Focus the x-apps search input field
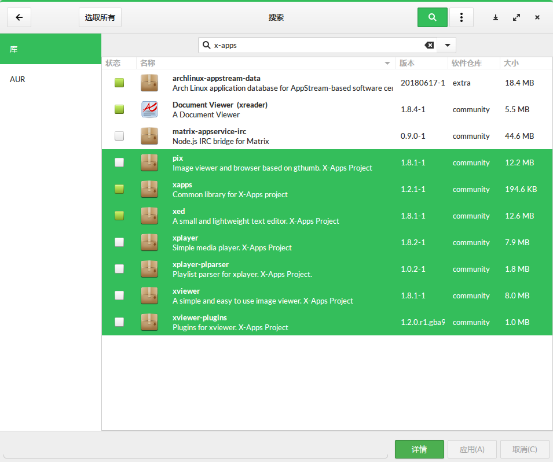The height and width of the screenshot is (462, 553). tap(317, 45)
